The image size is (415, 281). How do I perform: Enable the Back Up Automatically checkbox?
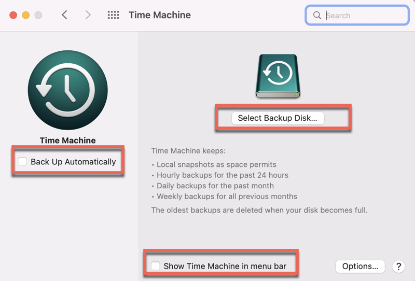point(22,162)
